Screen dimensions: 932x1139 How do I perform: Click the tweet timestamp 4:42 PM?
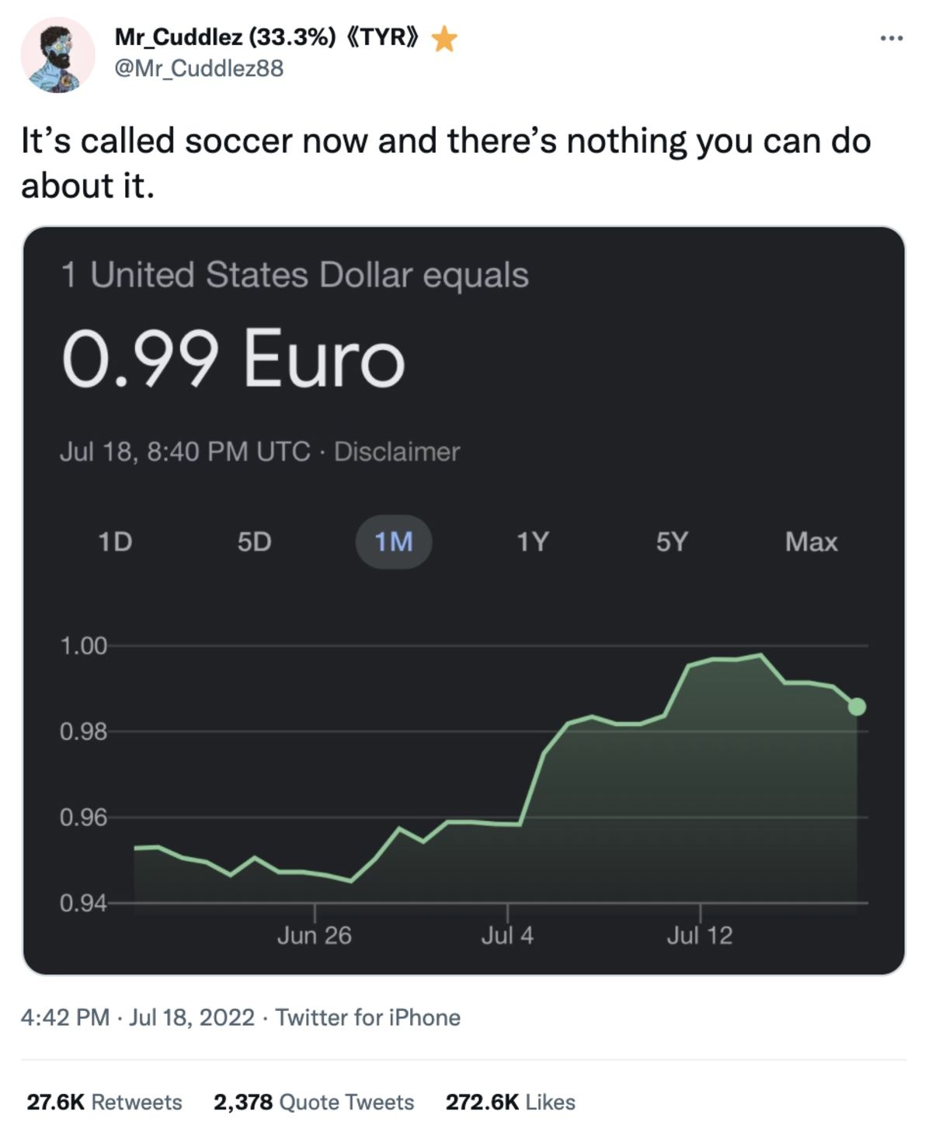(65, 1017)
